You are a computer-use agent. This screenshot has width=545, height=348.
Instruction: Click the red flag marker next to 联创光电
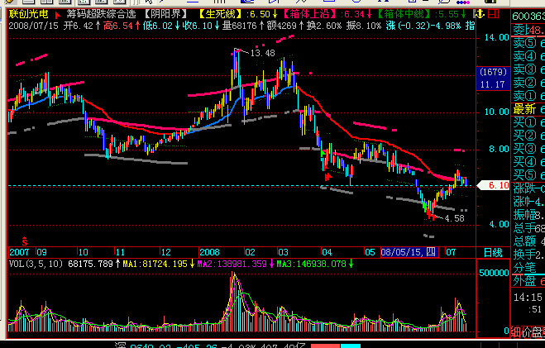pos(57,16)
